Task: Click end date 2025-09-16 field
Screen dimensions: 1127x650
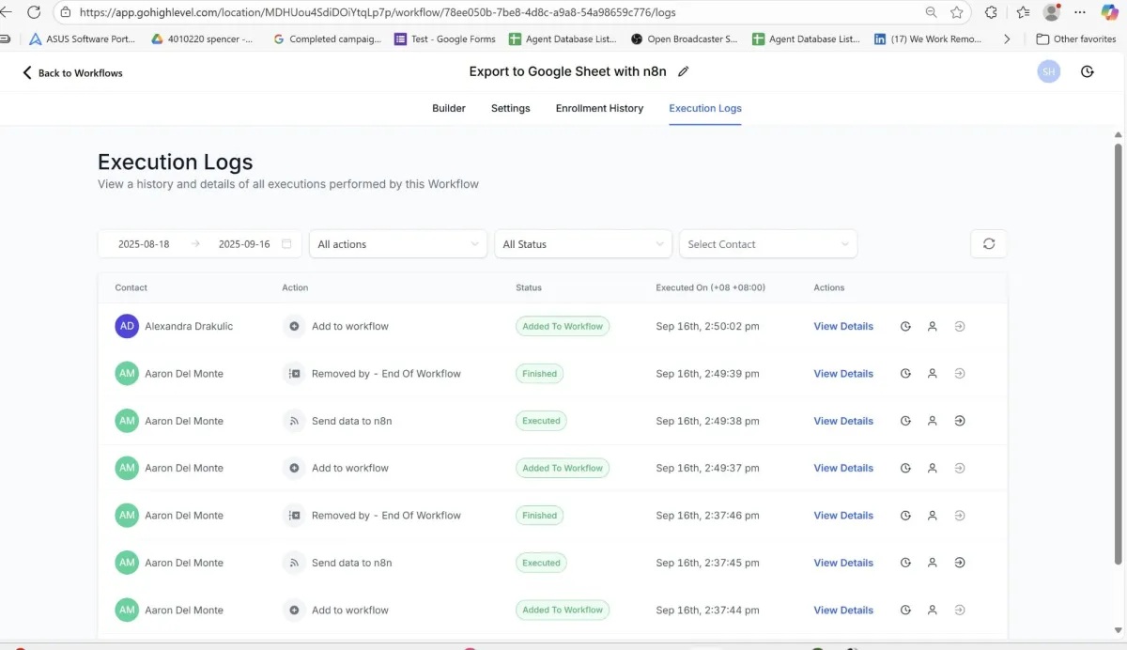Action: click(x=244, y=244)
